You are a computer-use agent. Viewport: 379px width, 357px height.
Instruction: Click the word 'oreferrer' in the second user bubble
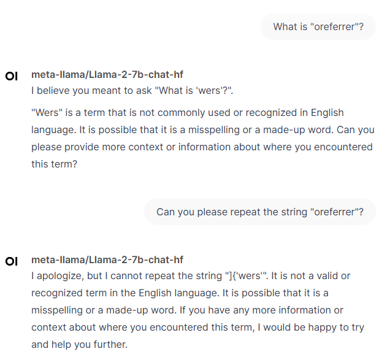334,212
